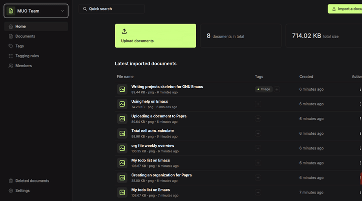Viewport: 362px width, 201px height.
Task: Click the File name column header
Action: tap(125, 77)
